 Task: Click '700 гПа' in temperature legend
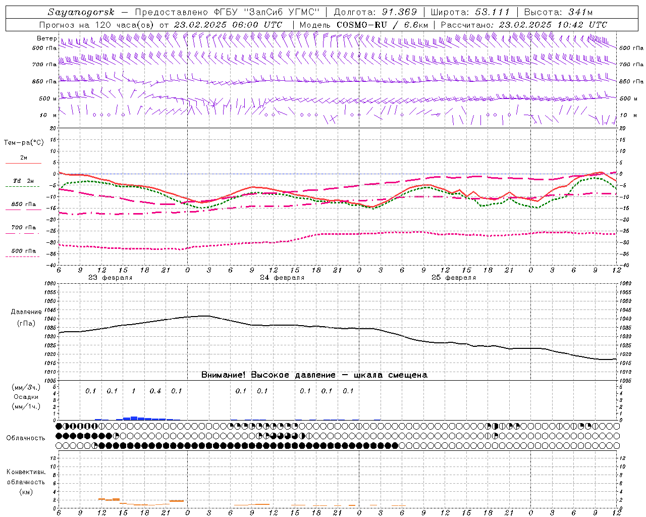tap(24, 228)
